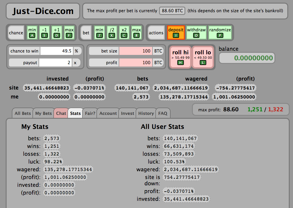Click the randomize button
The image size is (293, 208).
click(x=220, y=33)
